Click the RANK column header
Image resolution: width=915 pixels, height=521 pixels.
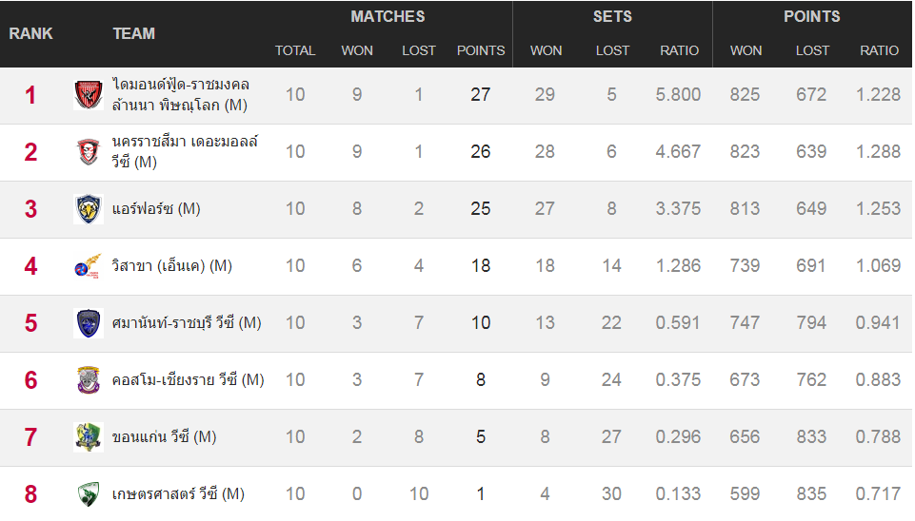tap(30, 34)
